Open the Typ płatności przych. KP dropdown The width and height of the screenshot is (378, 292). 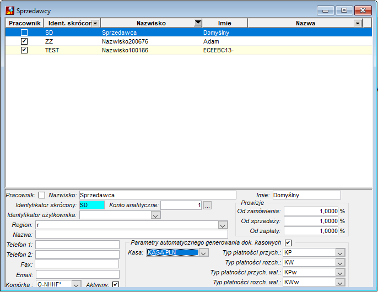tap(340, 253)
